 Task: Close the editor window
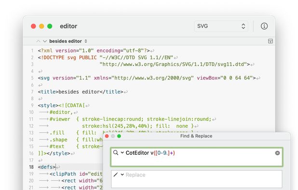point(33,26)
